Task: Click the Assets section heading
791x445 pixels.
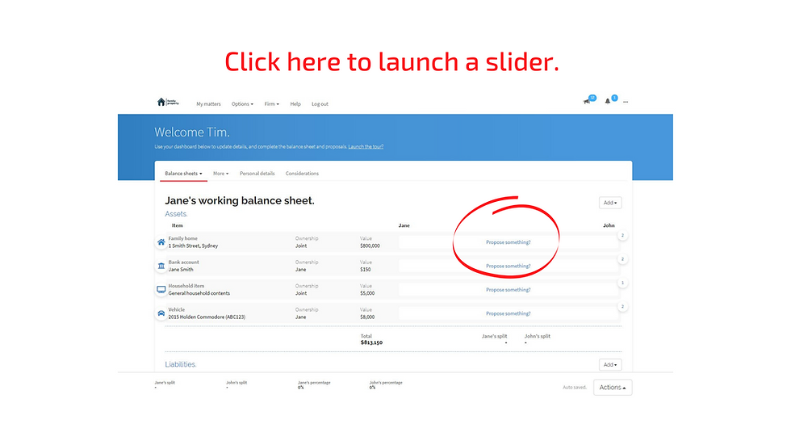Action: (x=176, y=214)
